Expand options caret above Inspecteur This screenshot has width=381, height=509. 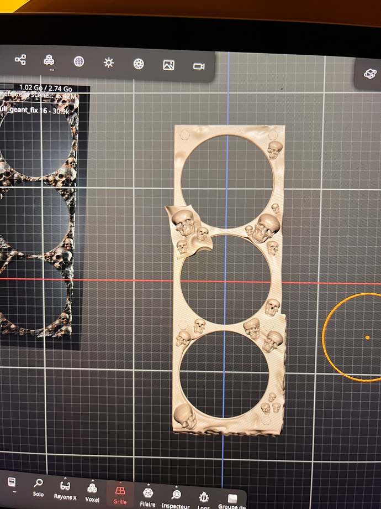coord(176,486)
